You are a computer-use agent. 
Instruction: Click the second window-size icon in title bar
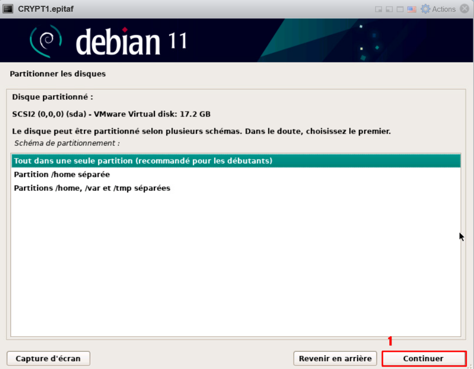[389, 9]
